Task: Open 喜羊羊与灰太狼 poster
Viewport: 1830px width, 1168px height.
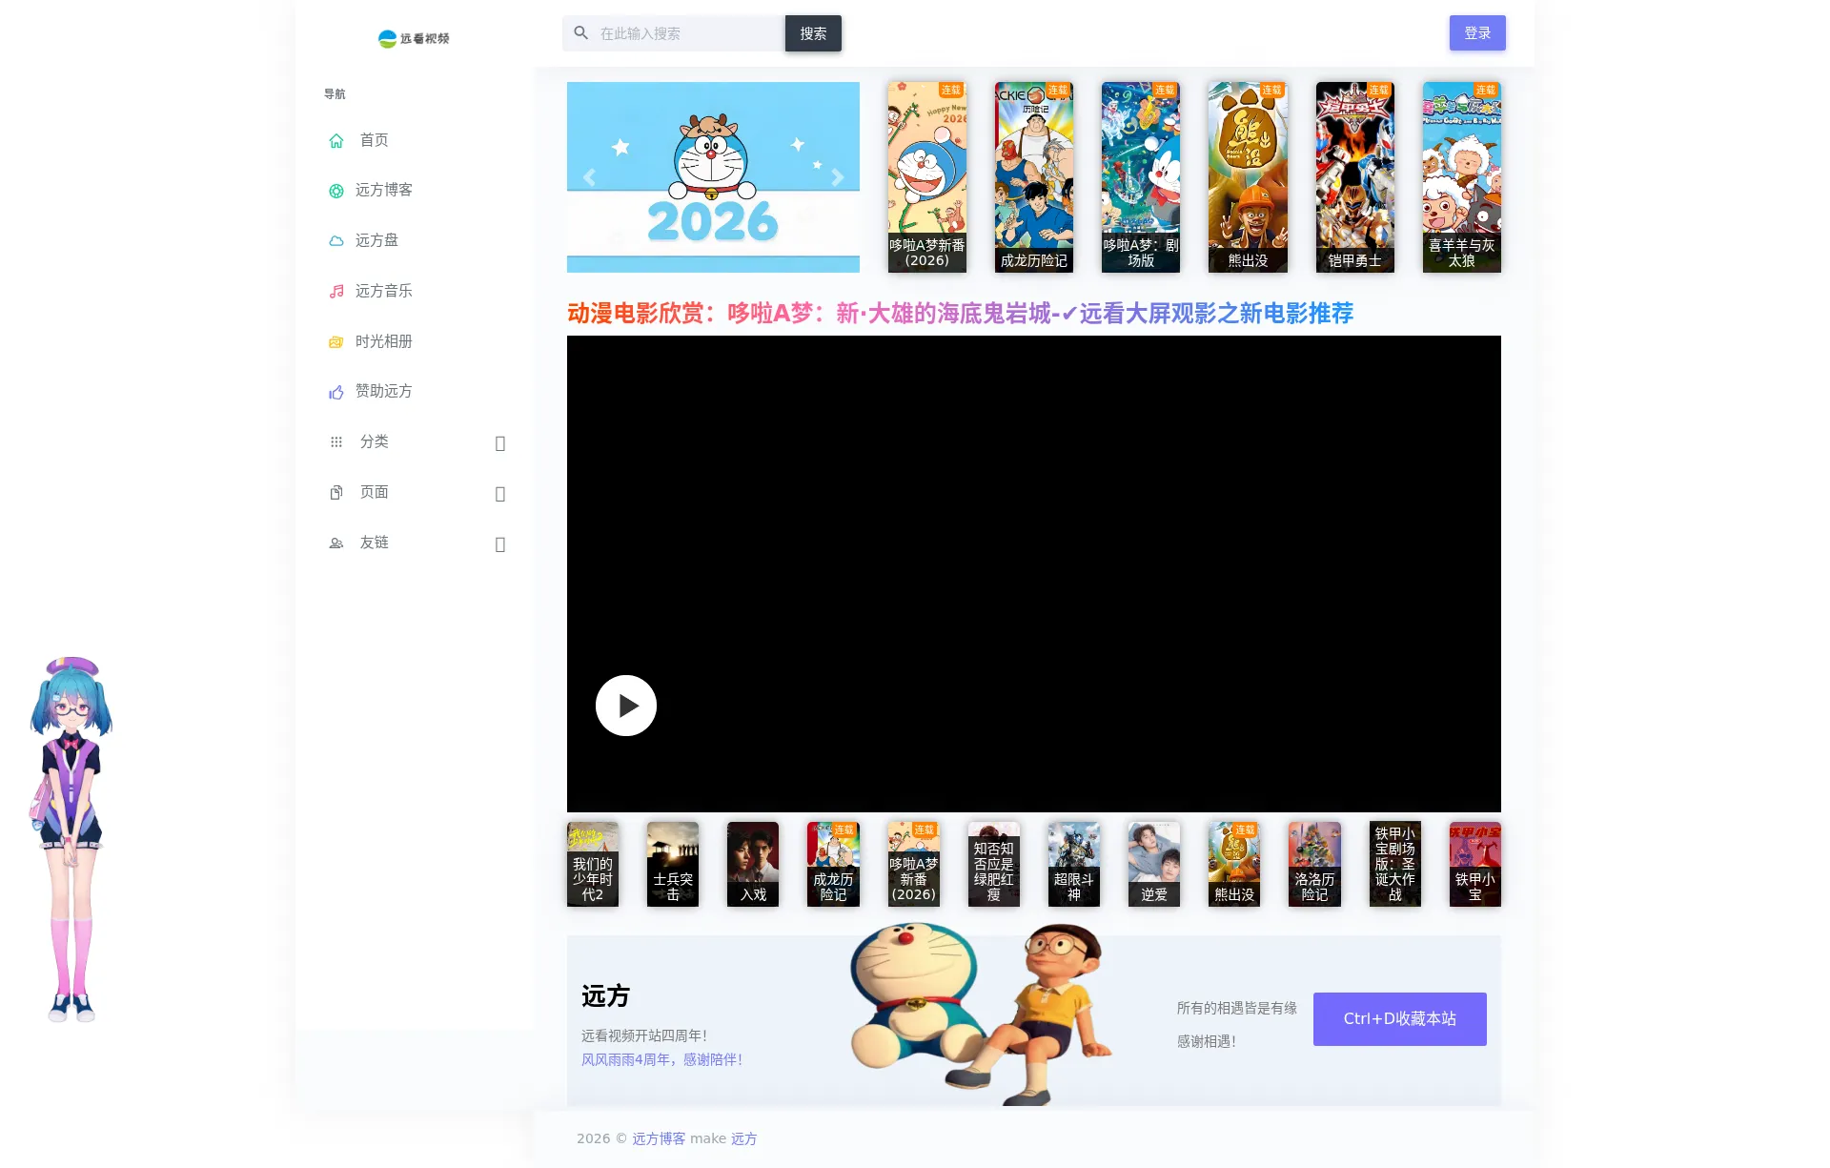Action: point(1462,177)
